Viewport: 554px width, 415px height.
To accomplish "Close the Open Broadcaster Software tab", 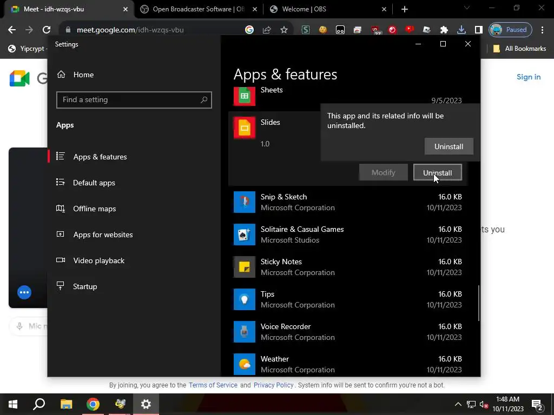I will point(255,9).
